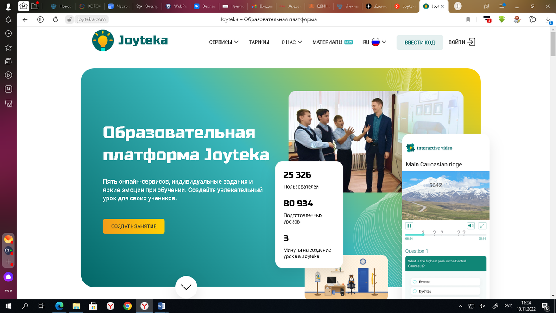Pause the Interactive video
Viewport: 556px width, 313px height.
tap(409, 225)
